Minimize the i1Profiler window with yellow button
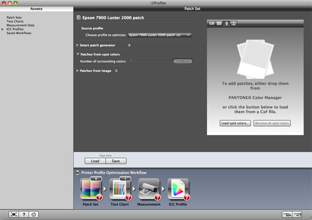This screenshot has width=312, height=220. click(10, 3)
